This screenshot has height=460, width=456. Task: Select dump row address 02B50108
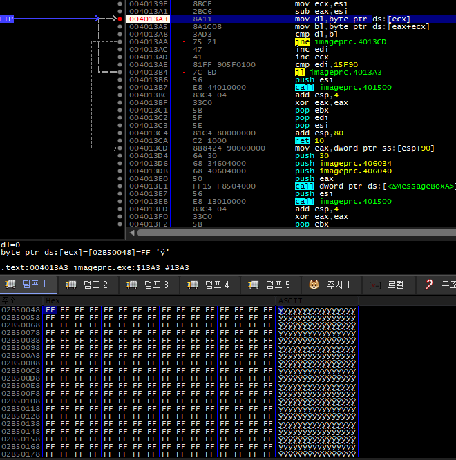21,401
